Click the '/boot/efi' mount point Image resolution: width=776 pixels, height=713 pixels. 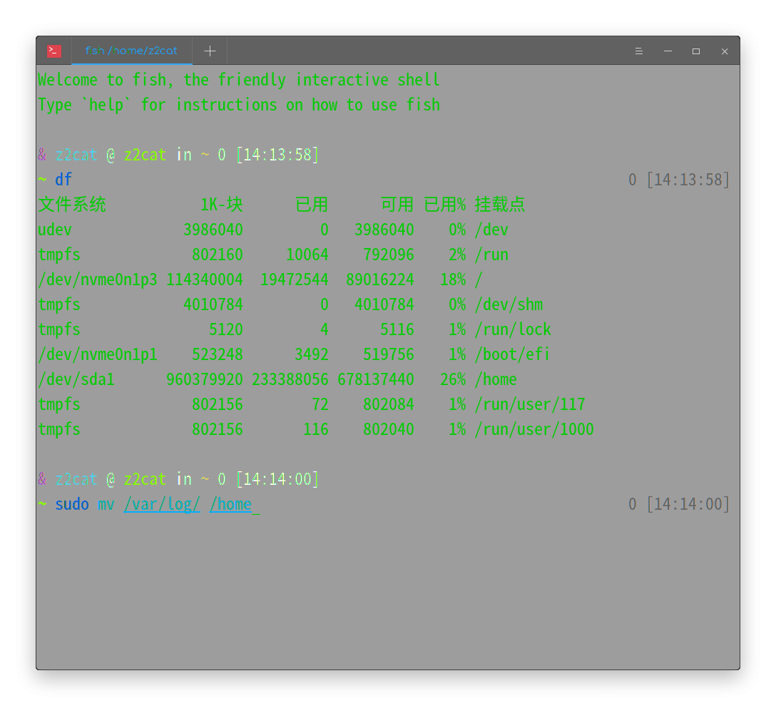coord(512,354)
